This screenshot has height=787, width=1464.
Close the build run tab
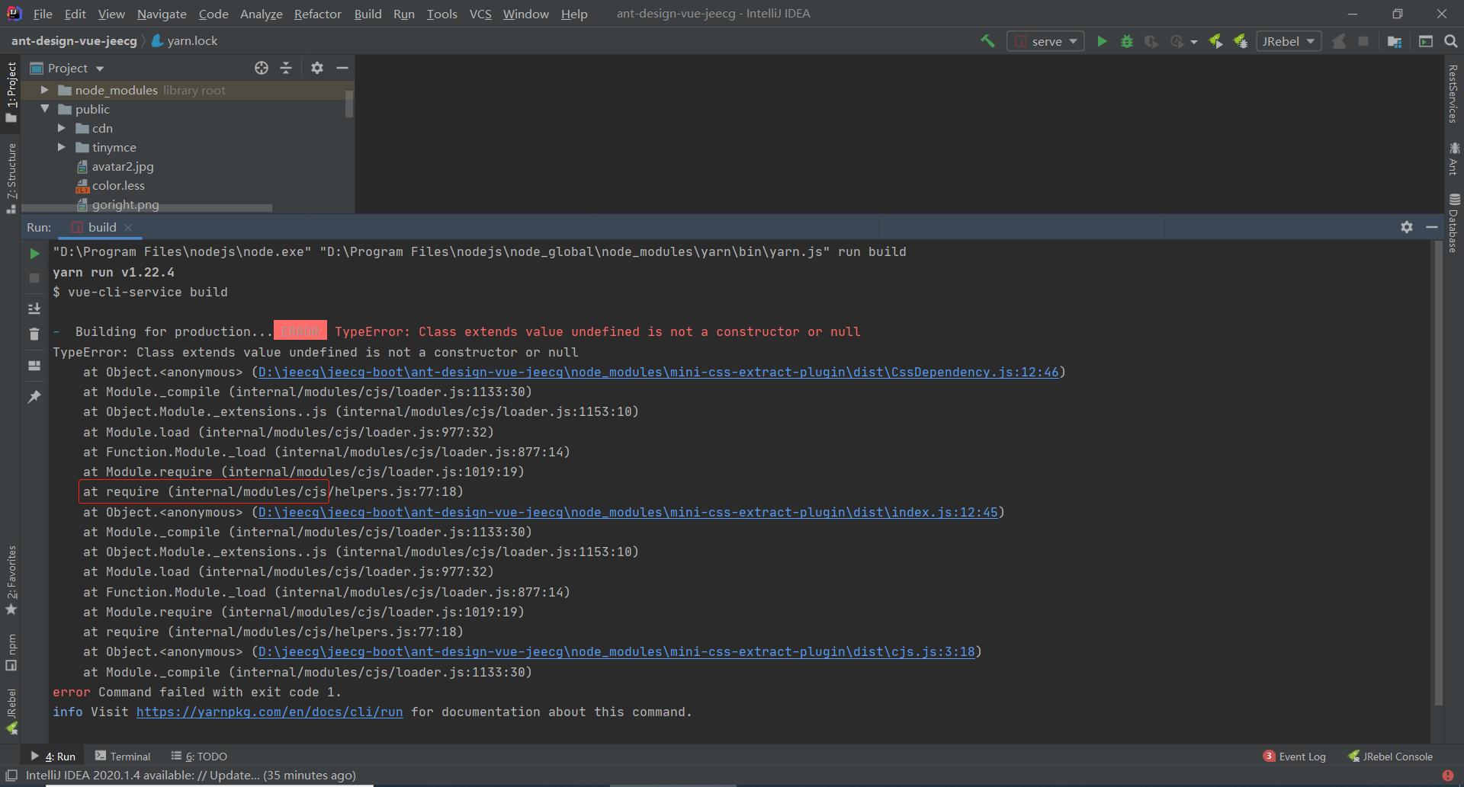[x=128, y=228]
